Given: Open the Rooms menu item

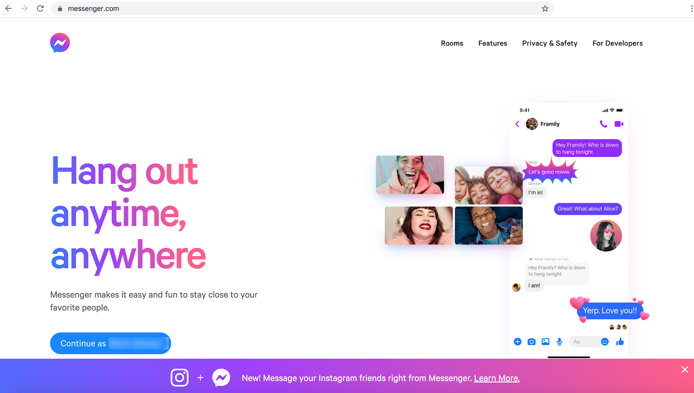Looking at the screenshot, I should click(452, 43).
